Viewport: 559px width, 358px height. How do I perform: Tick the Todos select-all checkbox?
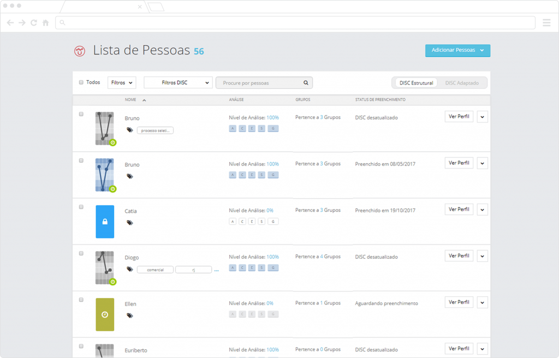coord(81,82)
